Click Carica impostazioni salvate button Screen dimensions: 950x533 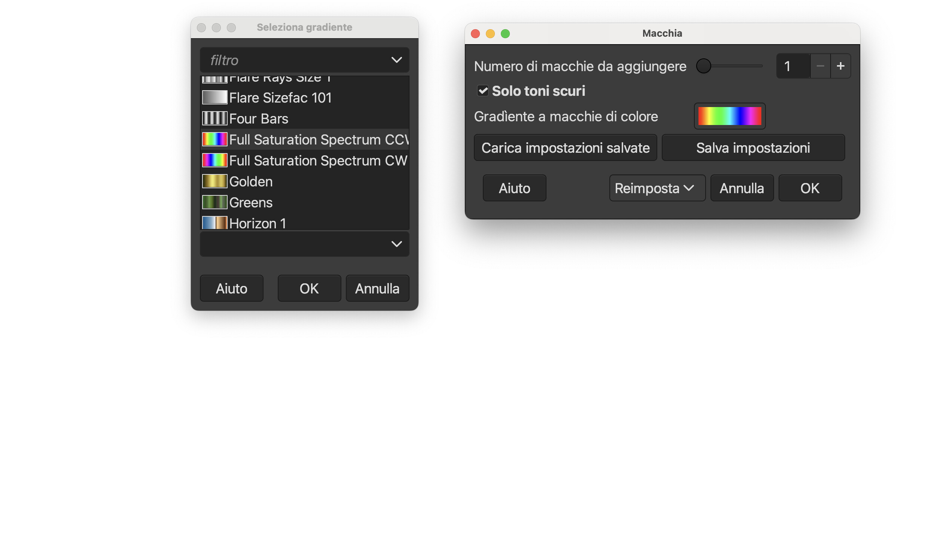565,148
